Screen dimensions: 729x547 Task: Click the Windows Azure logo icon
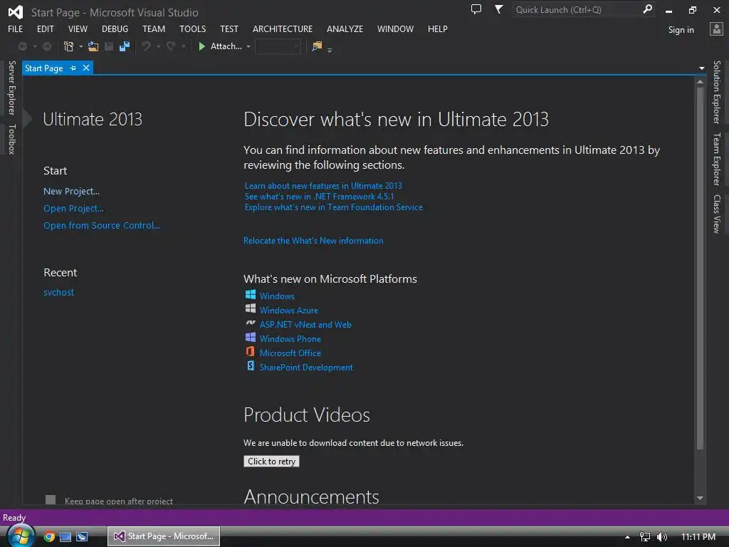pyautogui.click(x=251, y=308)
